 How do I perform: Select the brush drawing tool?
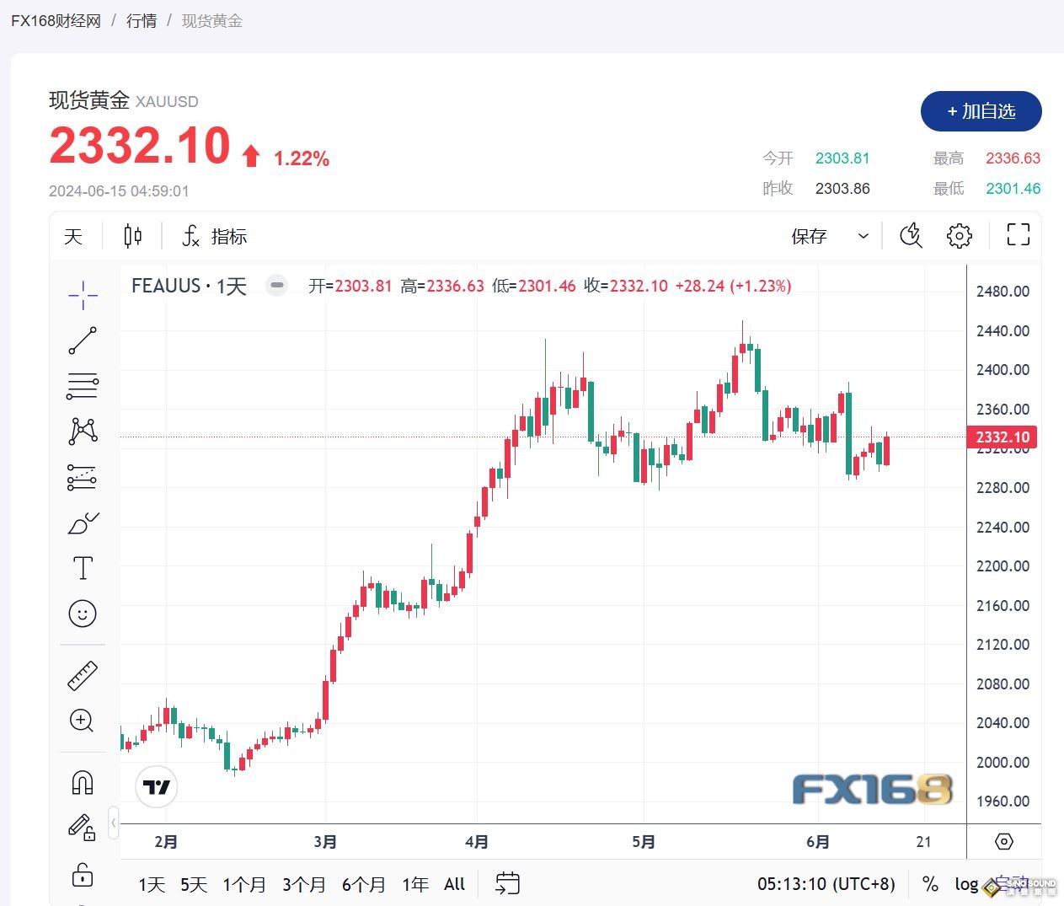click(83, 523)
